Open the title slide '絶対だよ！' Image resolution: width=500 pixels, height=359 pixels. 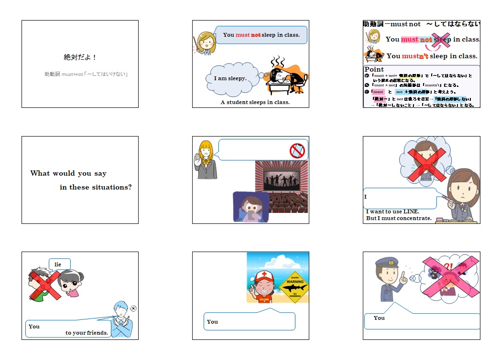[80, 64]
